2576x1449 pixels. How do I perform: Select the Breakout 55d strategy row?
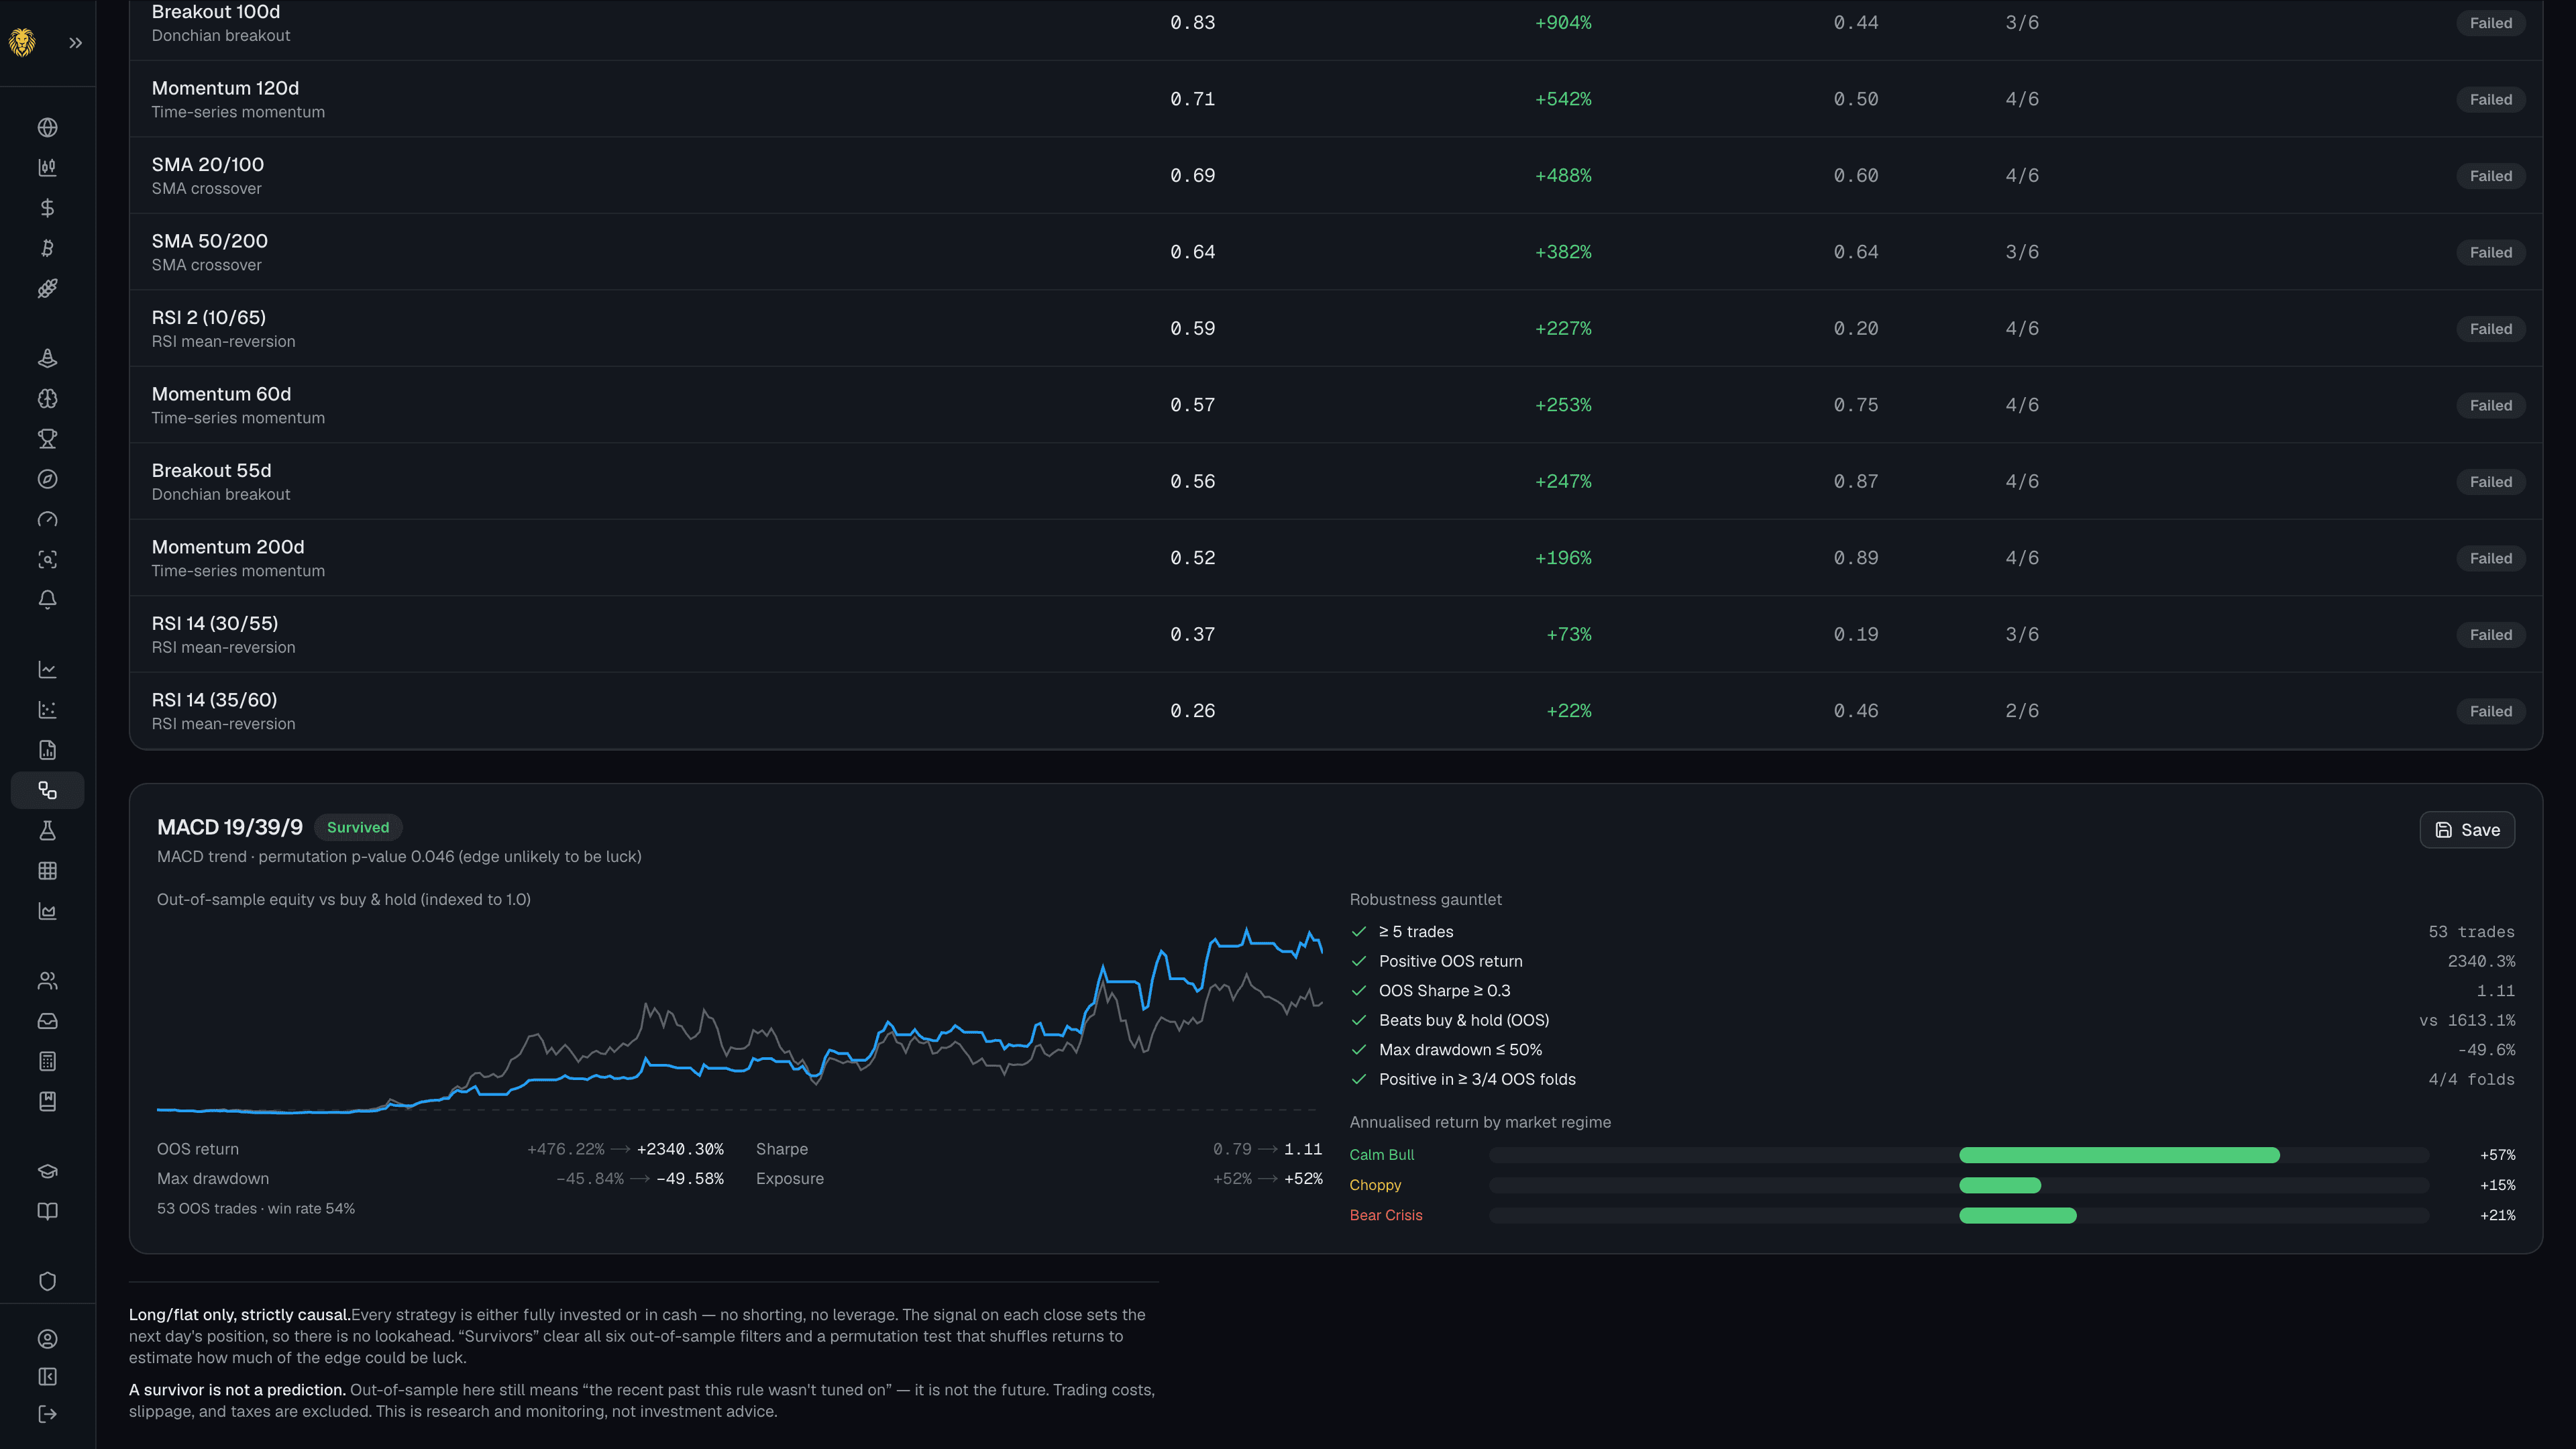[x=1336, y=482]
